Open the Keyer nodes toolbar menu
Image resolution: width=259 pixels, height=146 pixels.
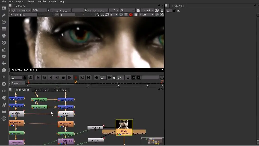(4, 50)
